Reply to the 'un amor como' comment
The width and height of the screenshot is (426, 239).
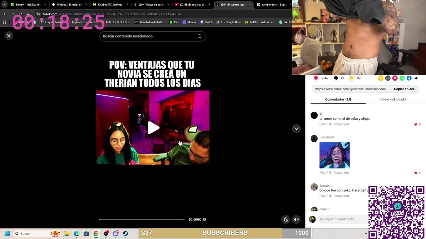(341, 124)
